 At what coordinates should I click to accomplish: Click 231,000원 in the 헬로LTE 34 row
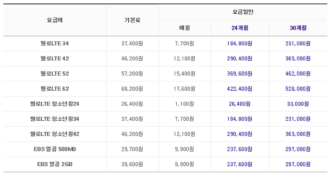[x=298, y=43]
